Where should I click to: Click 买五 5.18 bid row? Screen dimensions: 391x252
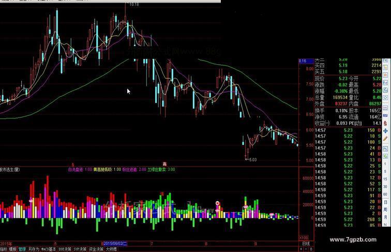pos(348,71)
